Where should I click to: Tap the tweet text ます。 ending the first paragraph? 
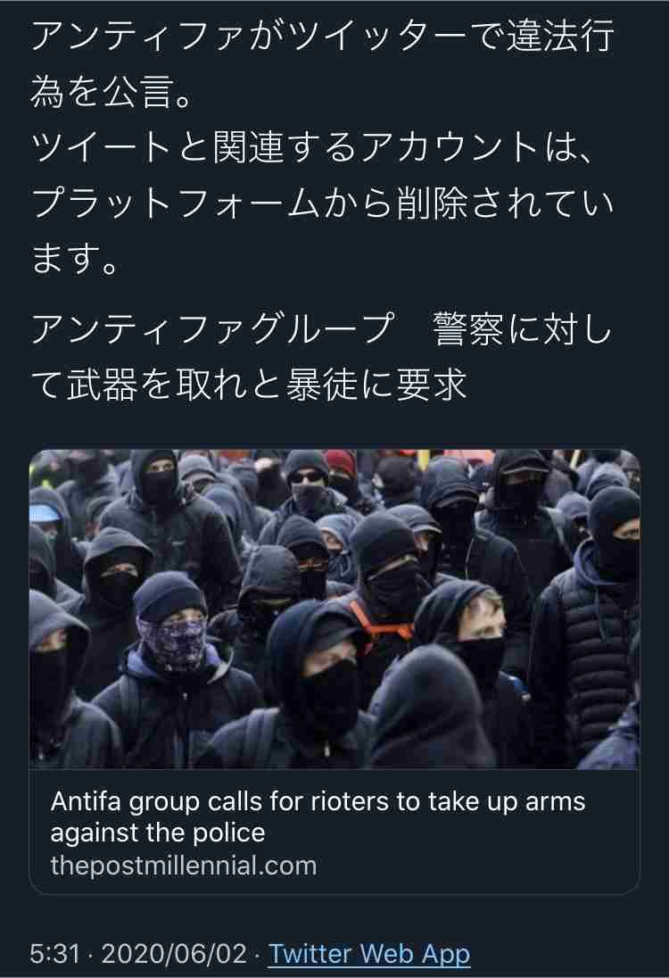point(75,260)
